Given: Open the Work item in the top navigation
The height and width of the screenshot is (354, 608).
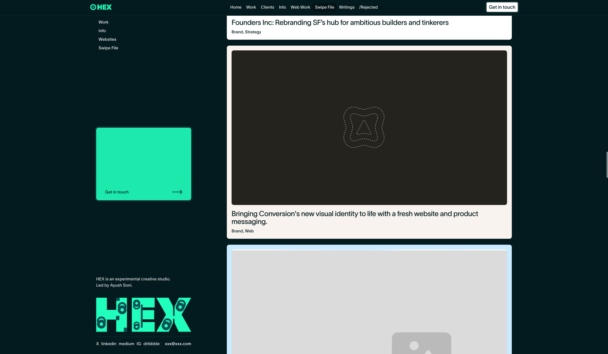Looking at the screenshot, I should pos(251,7).
